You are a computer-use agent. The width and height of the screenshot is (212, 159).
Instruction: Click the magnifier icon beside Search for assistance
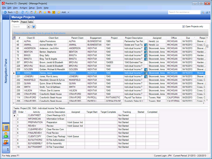point(203,12)
